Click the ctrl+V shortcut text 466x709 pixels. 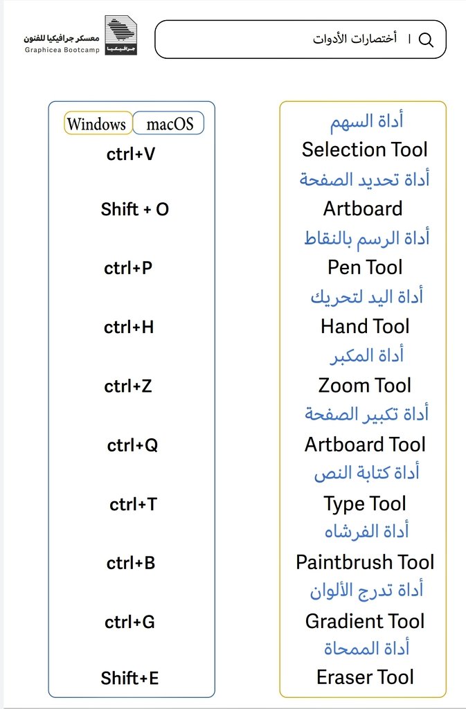(x=131, y=154)
